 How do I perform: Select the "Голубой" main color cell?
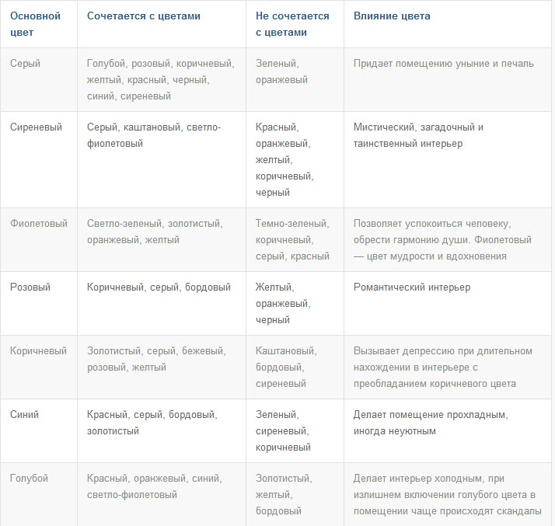[x=29, y=479]
